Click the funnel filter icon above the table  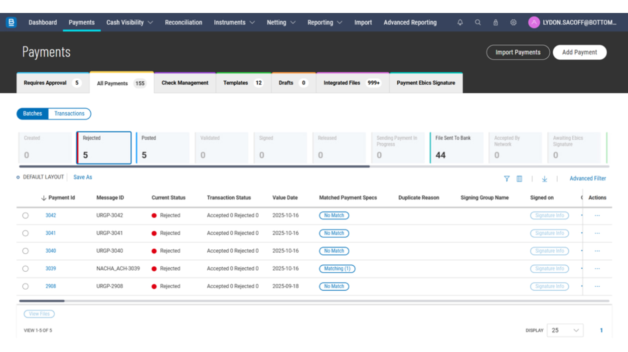507,178
